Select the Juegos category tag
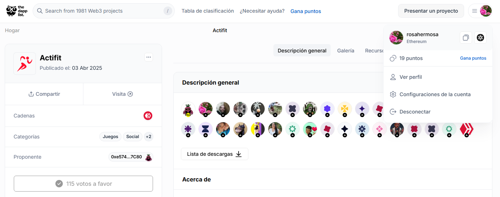 point(111,137)
